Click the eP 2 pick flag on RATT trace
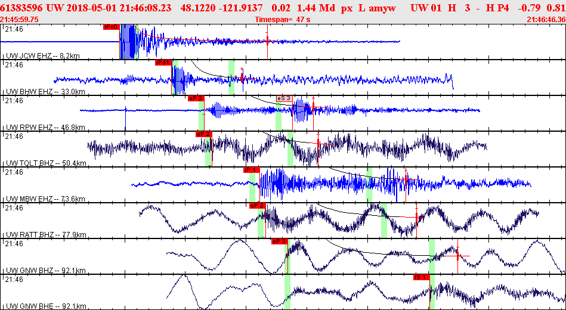 point(258,205)
